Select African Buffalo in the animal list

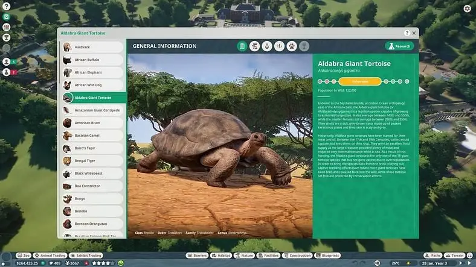click(93, 60)
